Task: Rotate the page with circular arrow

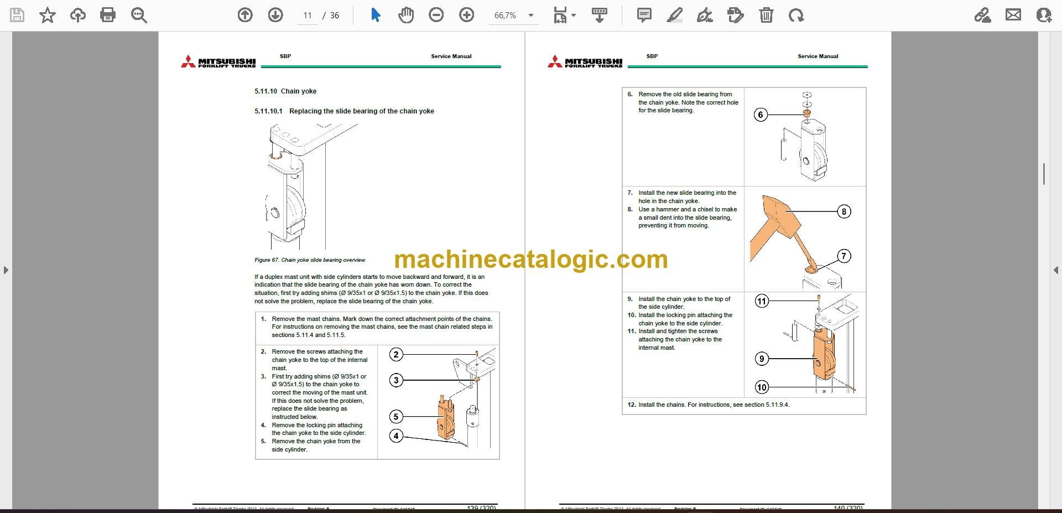Action: 796,15
